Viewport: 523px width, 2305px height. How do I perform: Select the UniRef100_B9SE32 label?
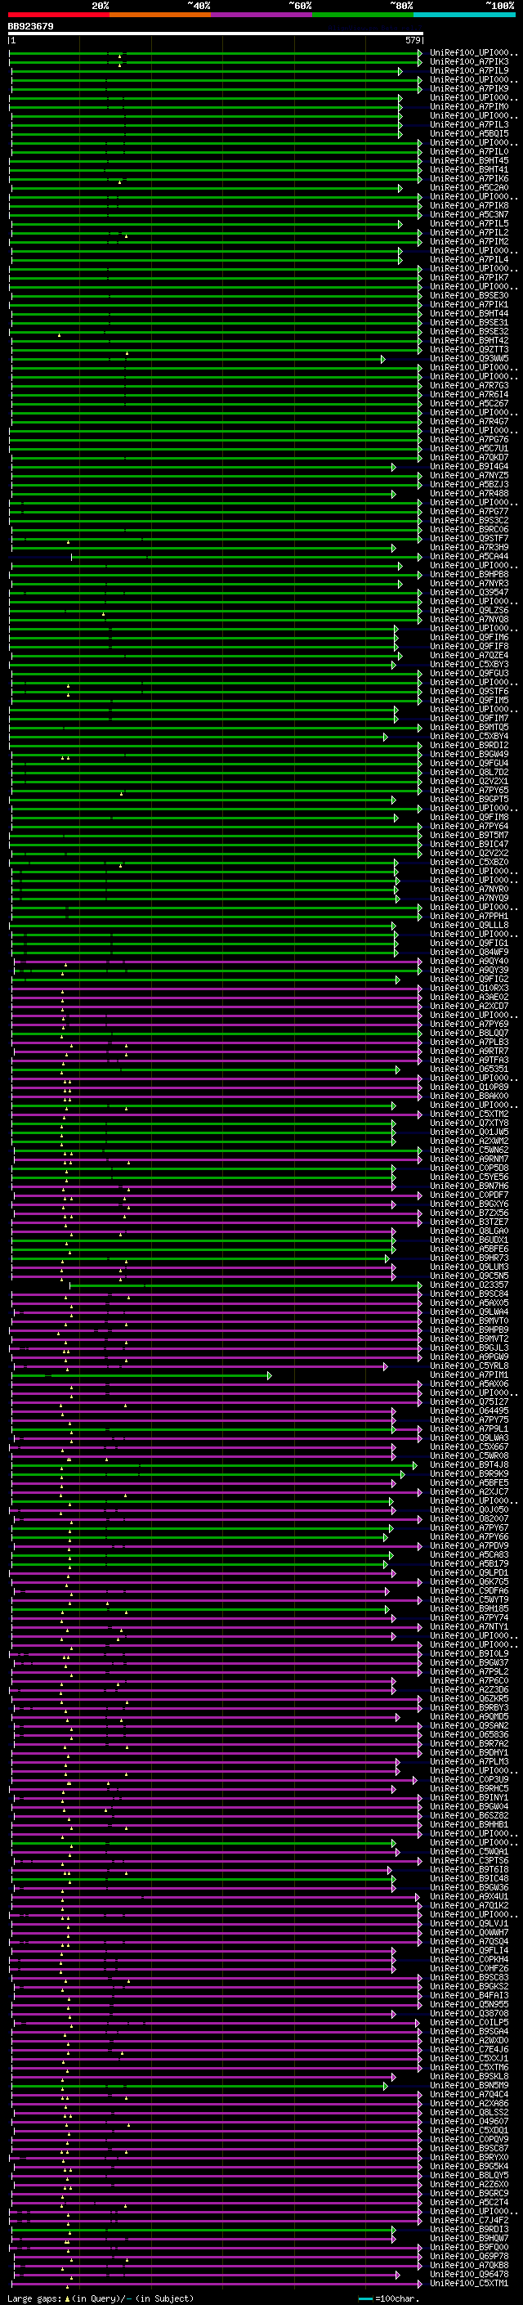(469, 332)
